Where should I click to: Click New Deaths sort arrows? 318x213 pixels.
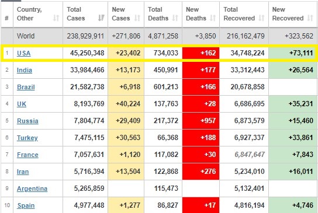213,18
